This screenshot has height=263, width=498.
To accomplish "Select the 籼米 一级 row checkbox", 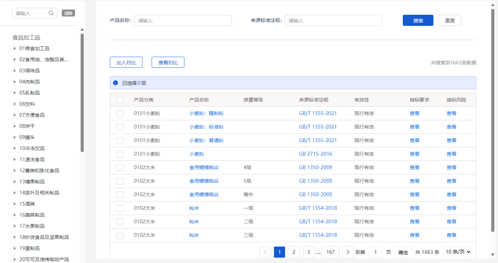I will click(120, 208).
